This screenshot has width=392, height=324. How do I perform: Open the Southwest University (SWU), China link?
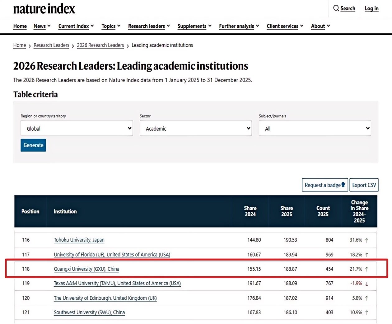point(89,312)
